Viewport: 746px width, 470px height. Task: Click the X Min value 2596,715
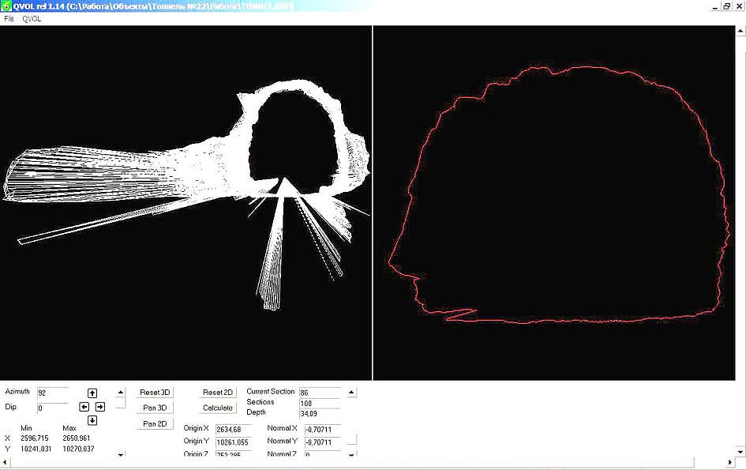(34, 438)
